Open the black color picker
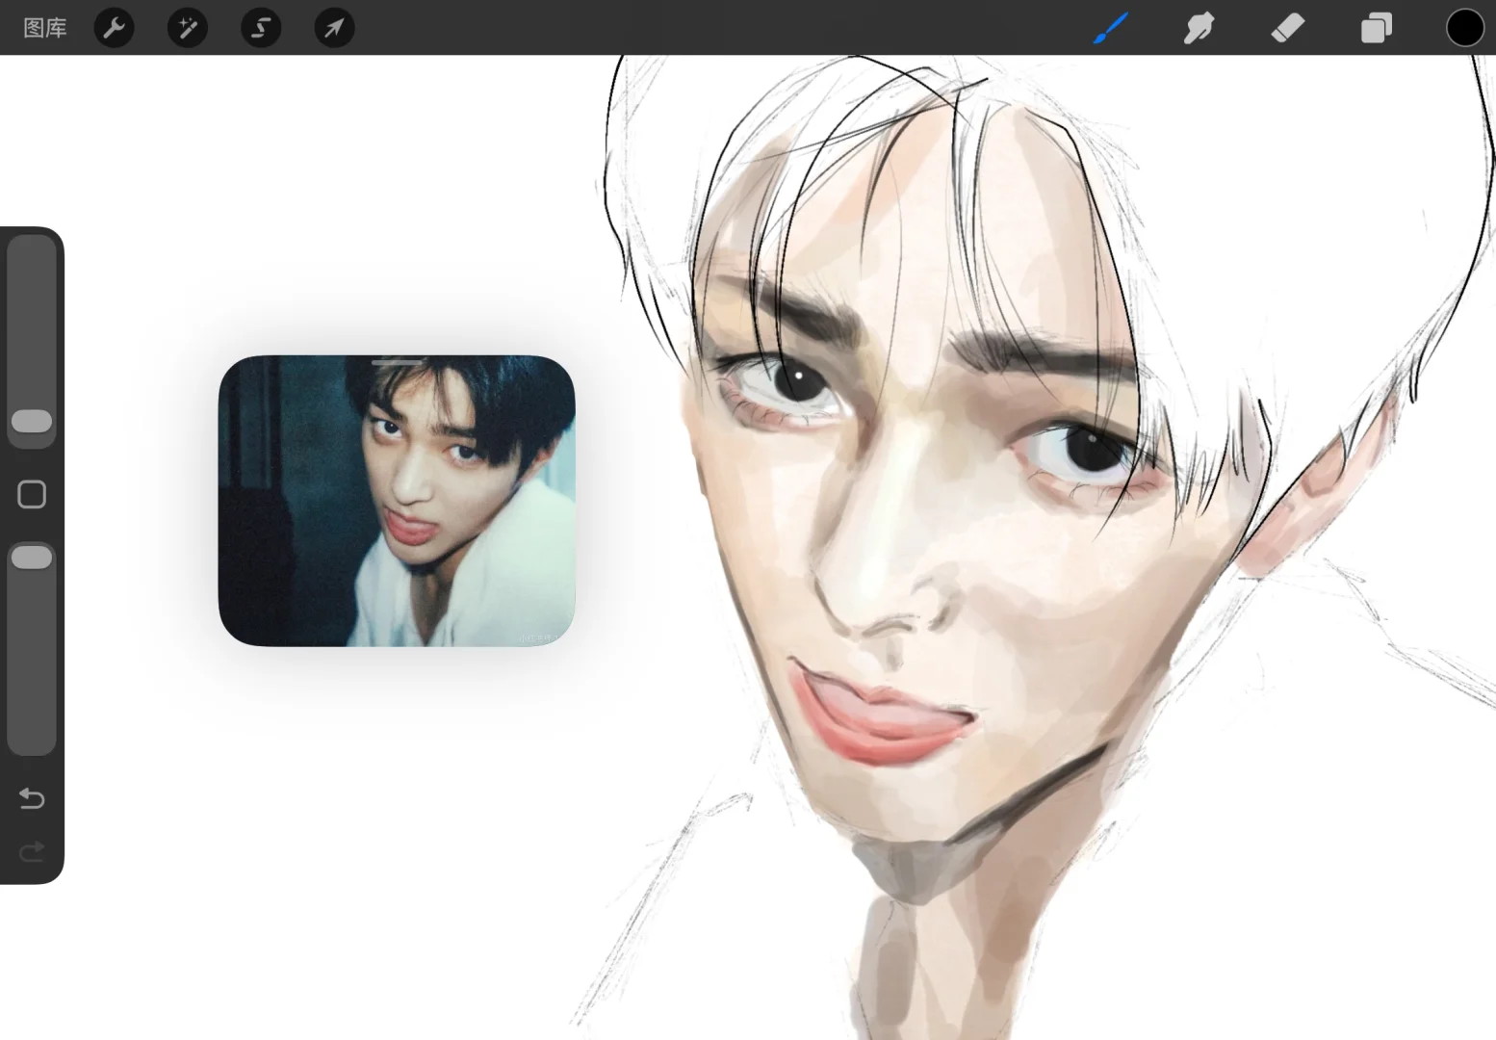 coord(1465,28)
